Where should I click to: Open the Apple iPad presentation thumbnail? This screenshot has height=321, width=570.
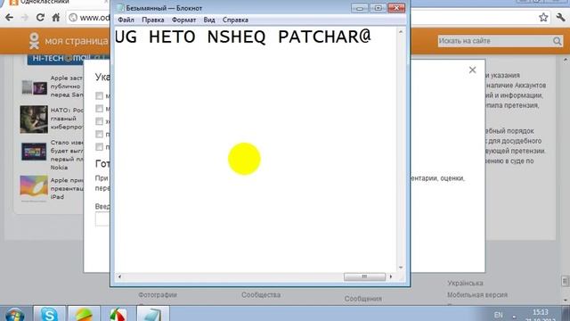pyautogui.click(x=34, y=188)
